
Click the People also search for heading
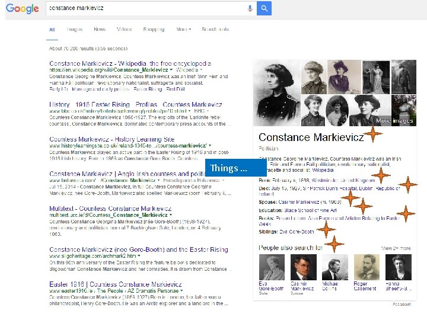291,248
